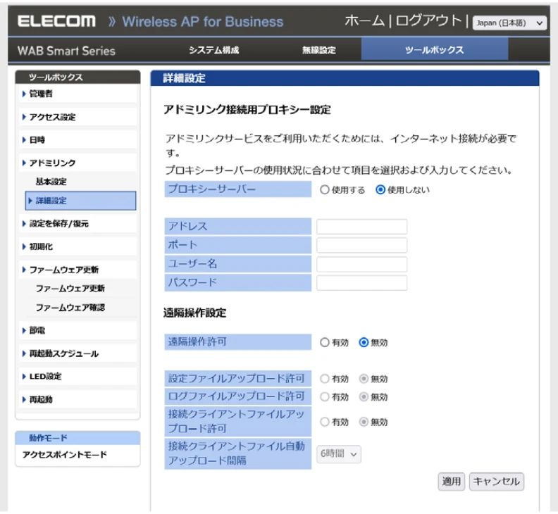Screen dimensions: 558x514
Task: Select 有効 for 設定ファイルアップロード許可
Action: (x=324, y=379)
